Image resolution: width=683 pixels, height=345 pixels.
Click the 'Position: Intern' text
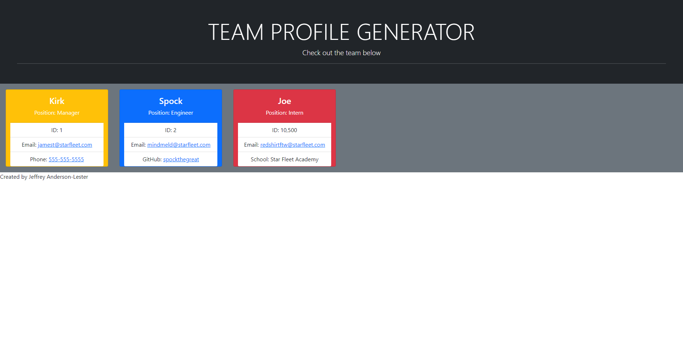click(x=285, y=113)
